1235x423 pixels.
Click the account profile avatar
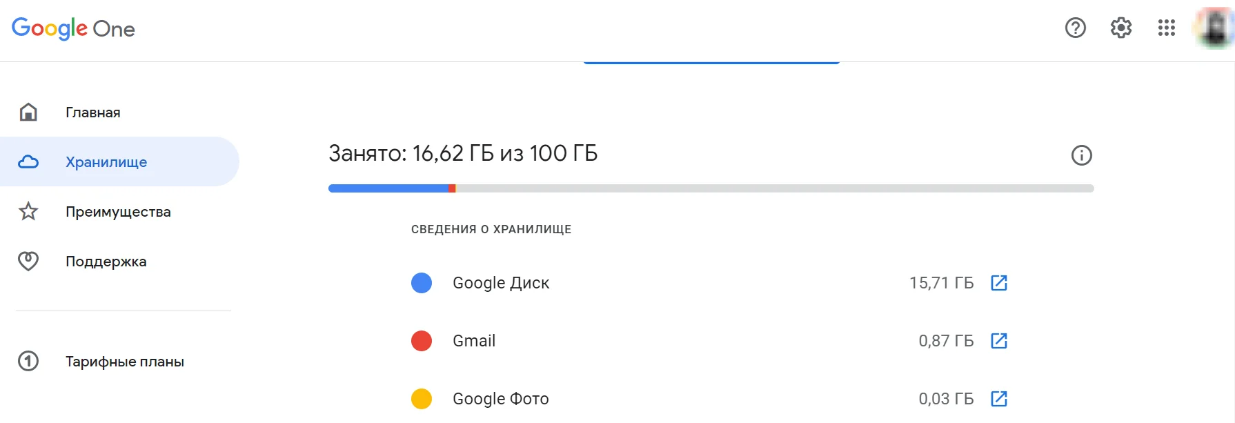pyautogui.click(x=1215, y=28)
